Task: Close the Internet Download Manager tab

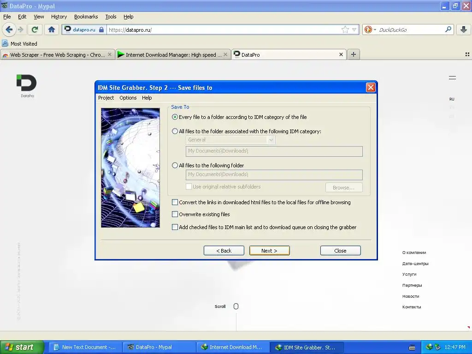Action: click(x=225, y=54)
